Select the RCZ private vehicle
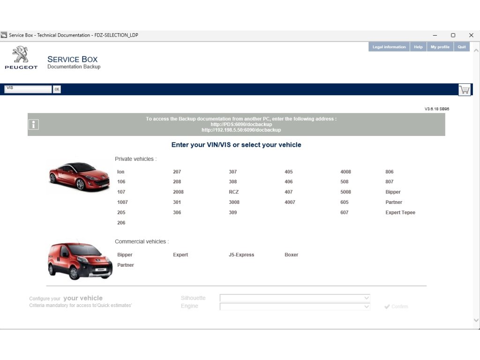 [233, 192]
